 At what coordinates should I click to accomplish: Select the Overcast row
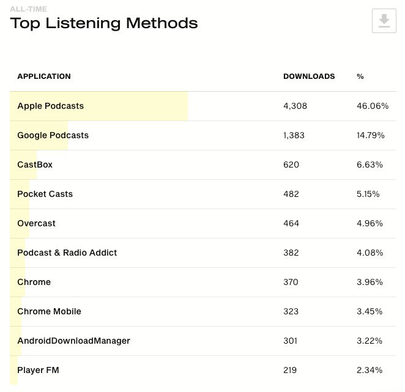tap(203, 223)
